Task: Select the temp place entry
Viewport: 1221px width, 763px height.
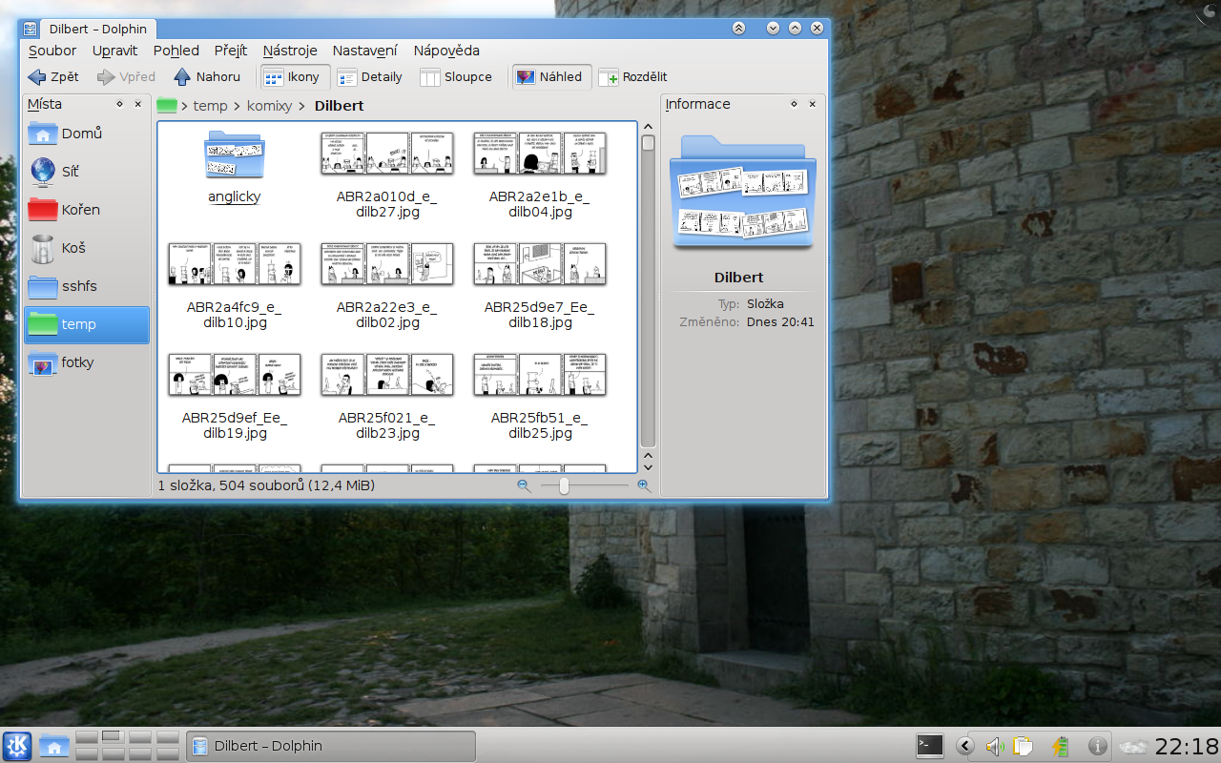Action: [x=87, y=324]
